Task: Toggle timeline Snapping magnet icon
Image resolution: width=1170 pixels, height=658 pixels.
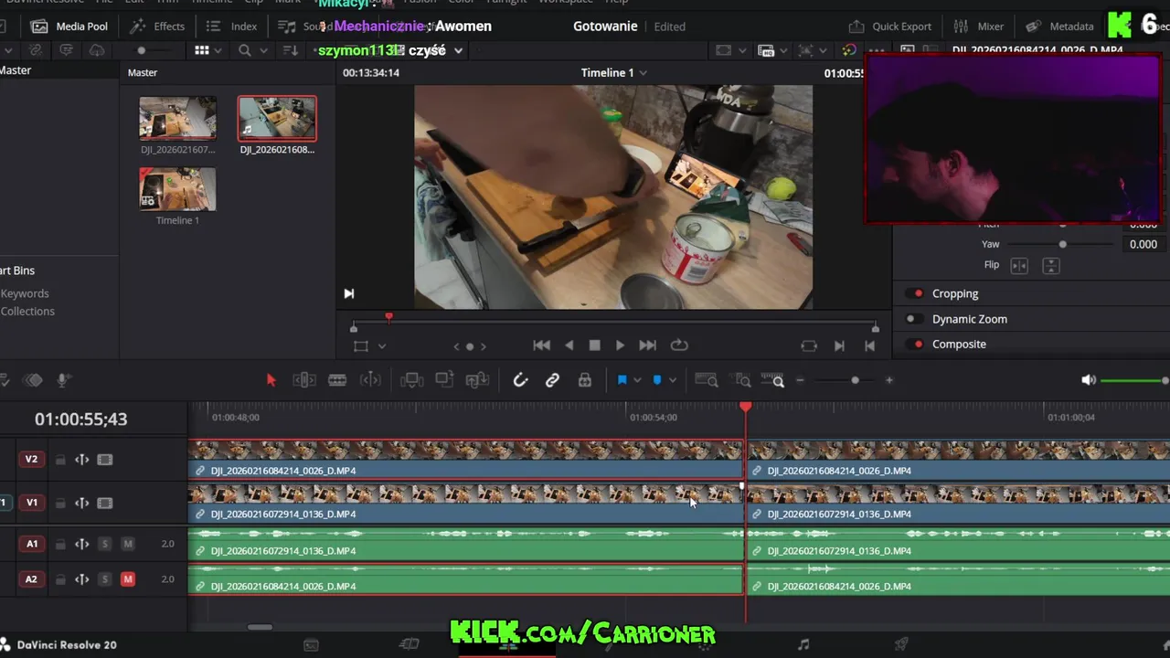Action: 520,380
